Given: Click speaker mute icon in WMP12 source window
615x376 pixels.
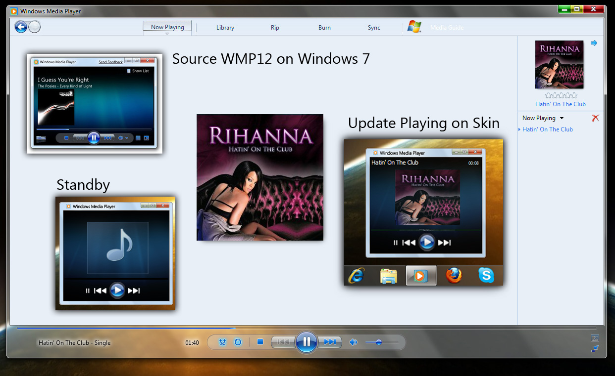Looking at the screenshot, I should point(120,138).
